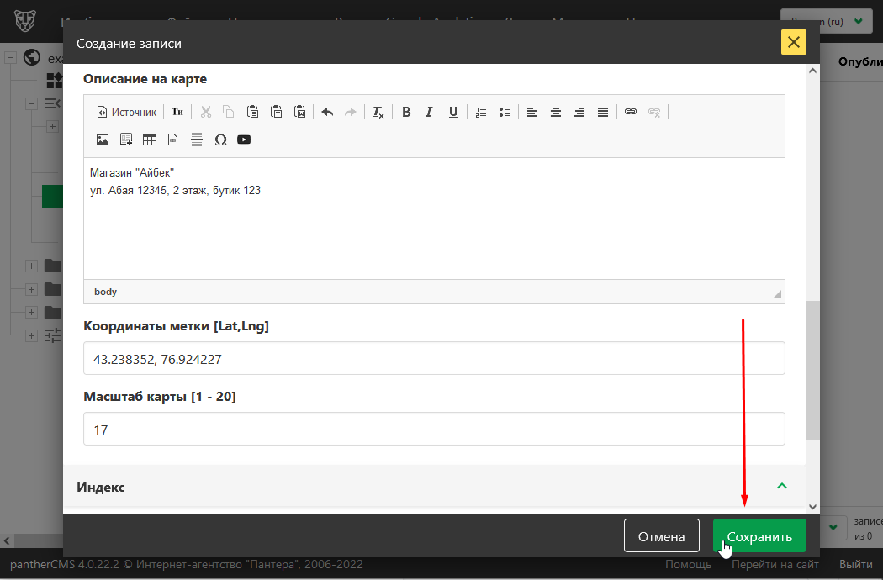Image resolution: width=883 pixels, height=580 pixels.
Task: Undo the last editor action
Action: (327, 112)
